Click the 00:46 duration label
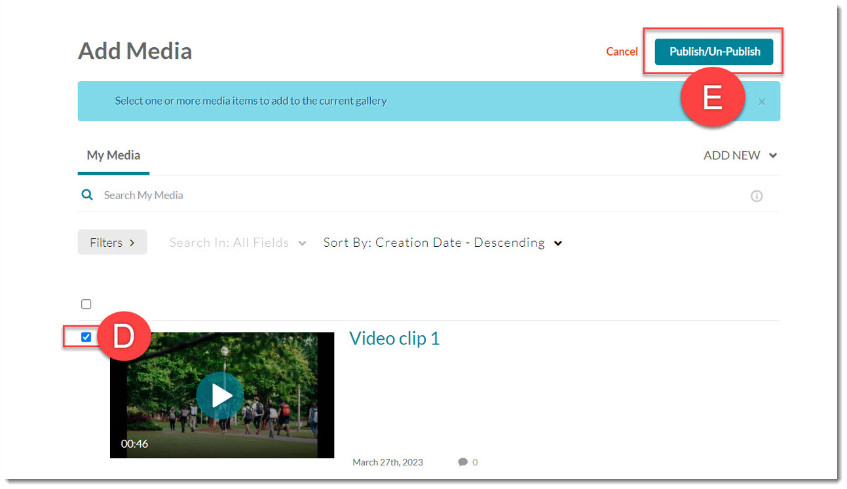847x489 pixels. click(134, 444)
